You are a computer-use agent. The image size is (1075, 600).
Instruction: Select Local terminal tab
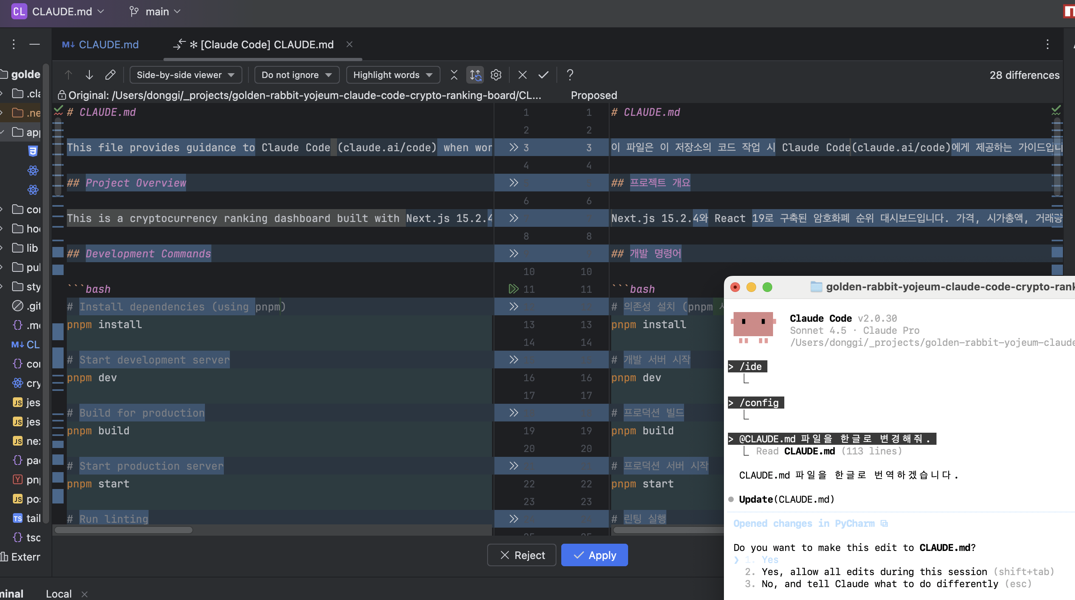(x=58, y=593)
